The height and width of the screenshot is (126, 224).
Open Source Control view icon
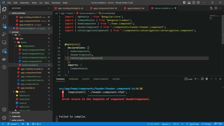(4, 26)
